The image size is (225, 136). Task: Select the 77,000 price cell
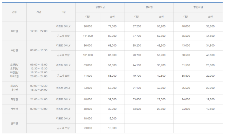click(112, 26)
